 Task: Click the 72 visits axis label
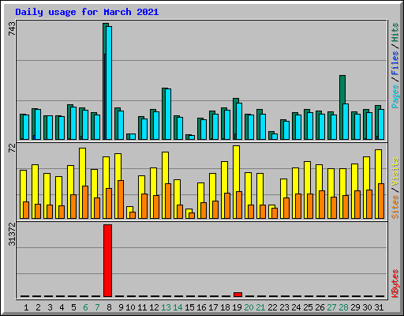(x=12, y=148)
